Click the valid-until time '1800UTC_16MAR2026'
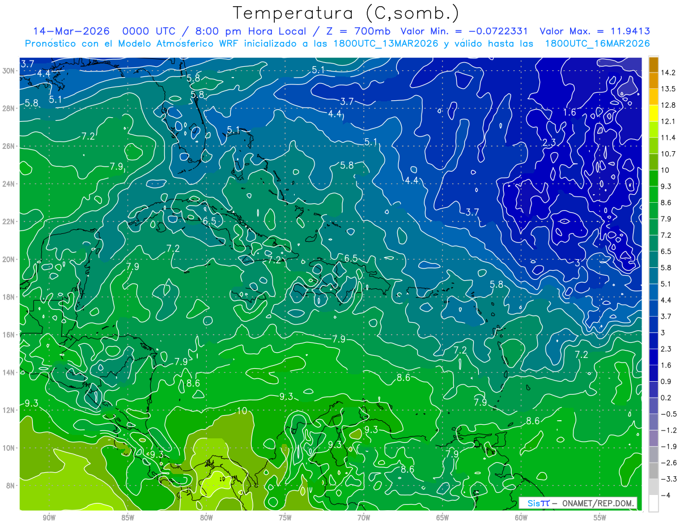The height and width of the screenshot is (525, 680). pyautogui.click(x=597, y=43)
